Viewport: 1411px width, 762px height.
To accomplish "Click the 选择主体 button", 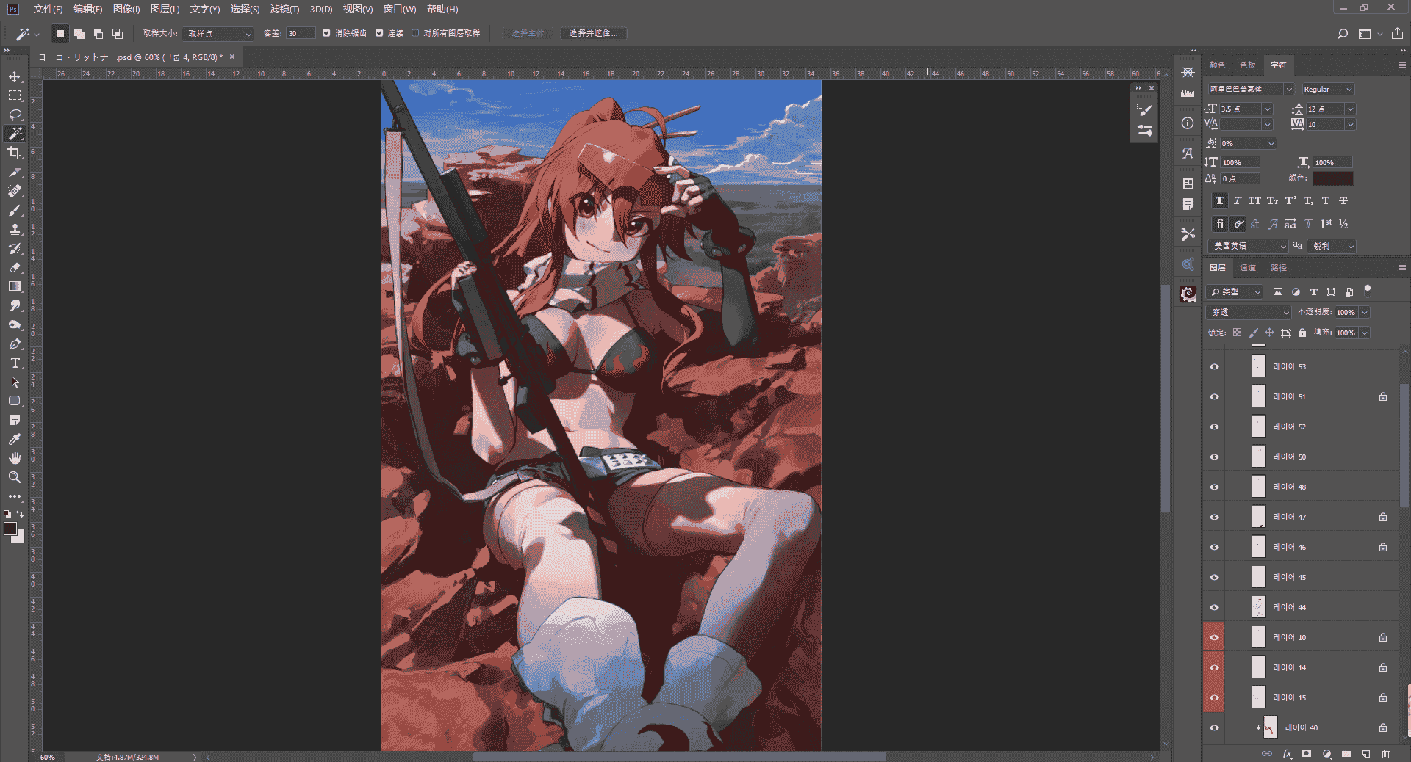I will tap(528, 34).
